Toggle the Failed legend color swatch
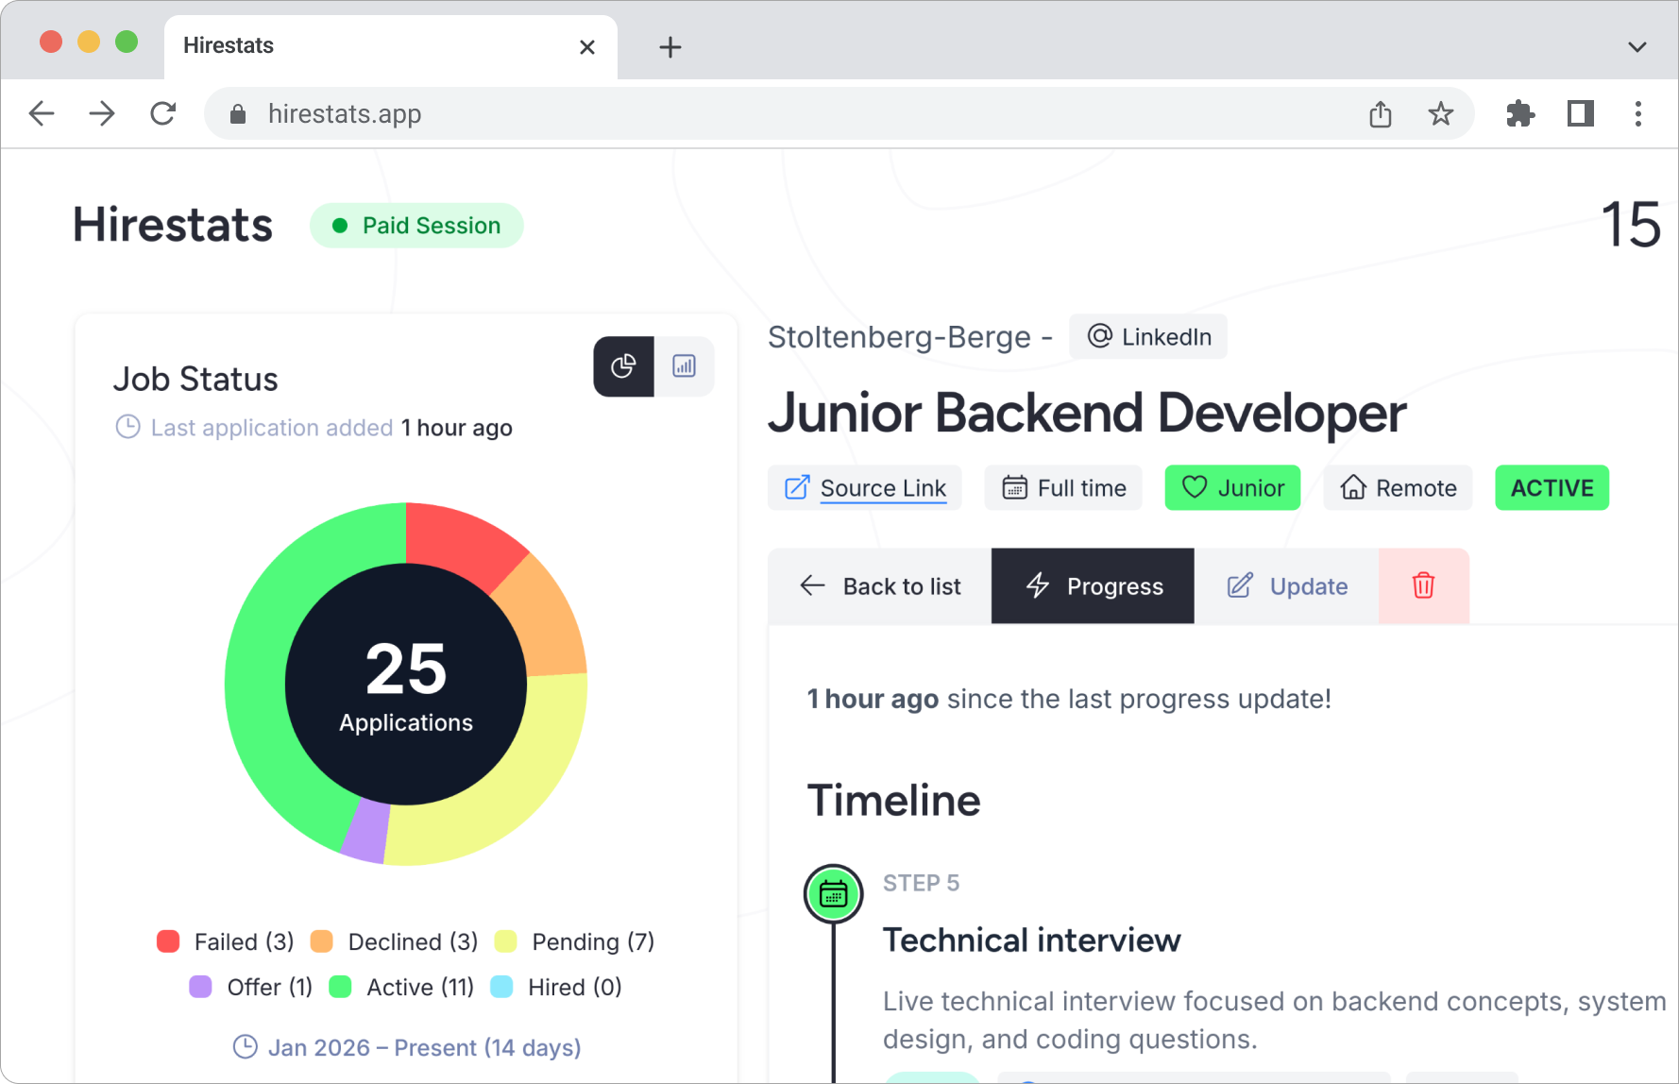The height and width of the screenshot is (1084, 1679). [168, 941]
